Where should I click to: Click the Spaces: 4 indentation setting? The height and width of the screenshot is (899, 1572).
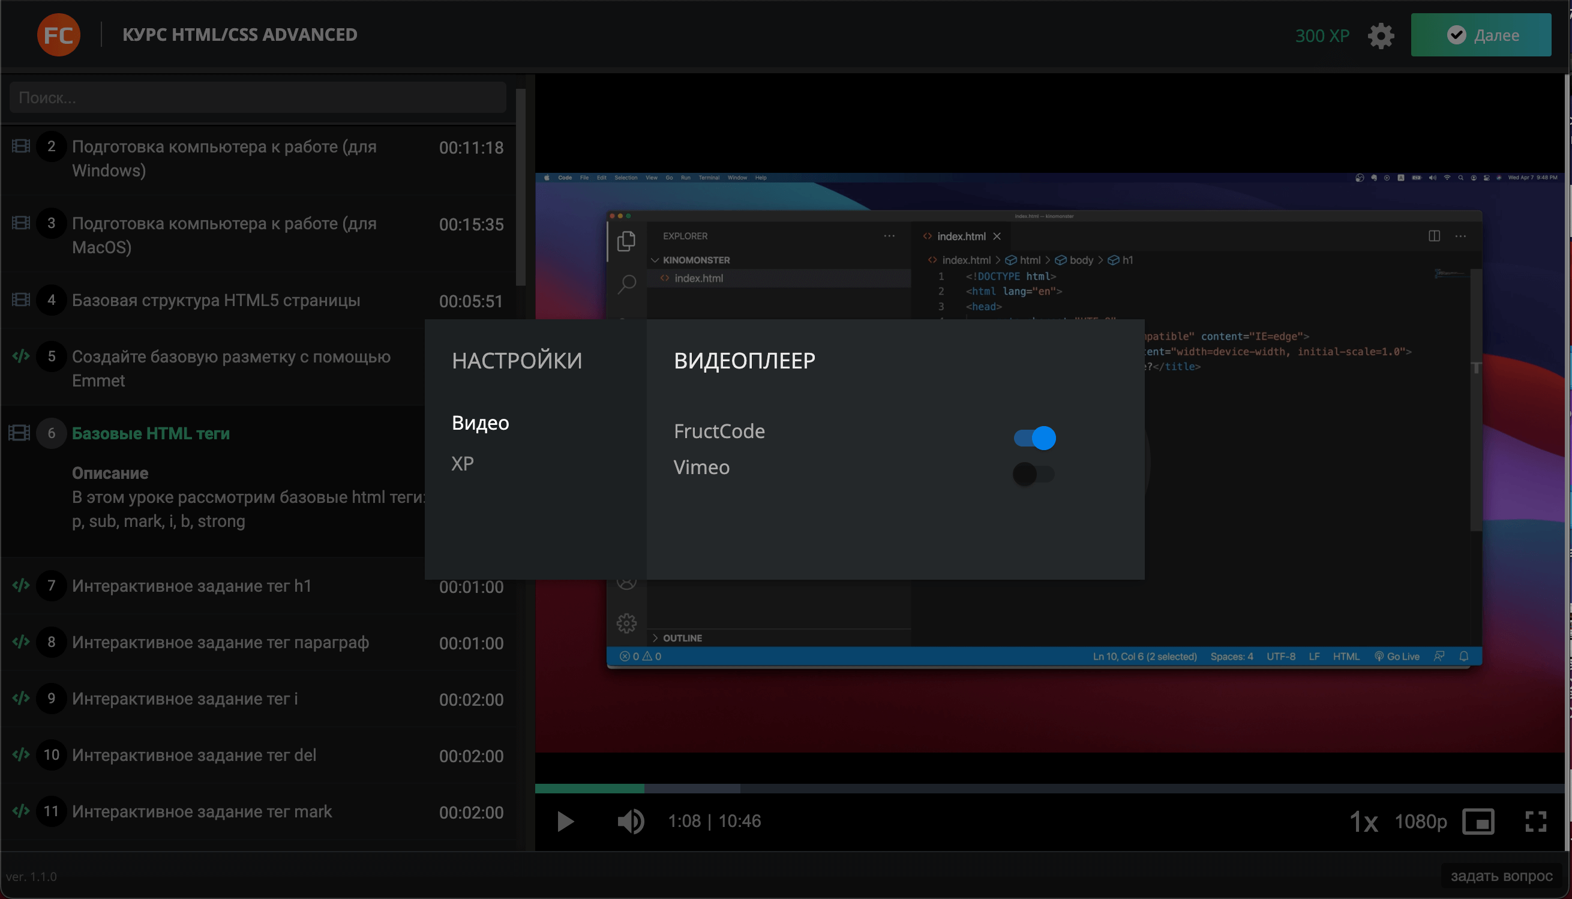point(1231,657)
